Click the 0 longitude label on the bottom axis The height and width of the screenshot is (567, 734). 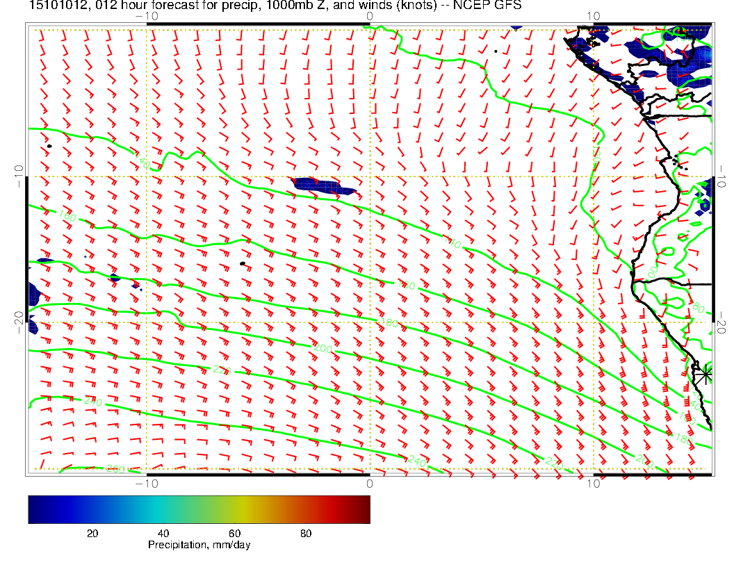pos(370,483)
